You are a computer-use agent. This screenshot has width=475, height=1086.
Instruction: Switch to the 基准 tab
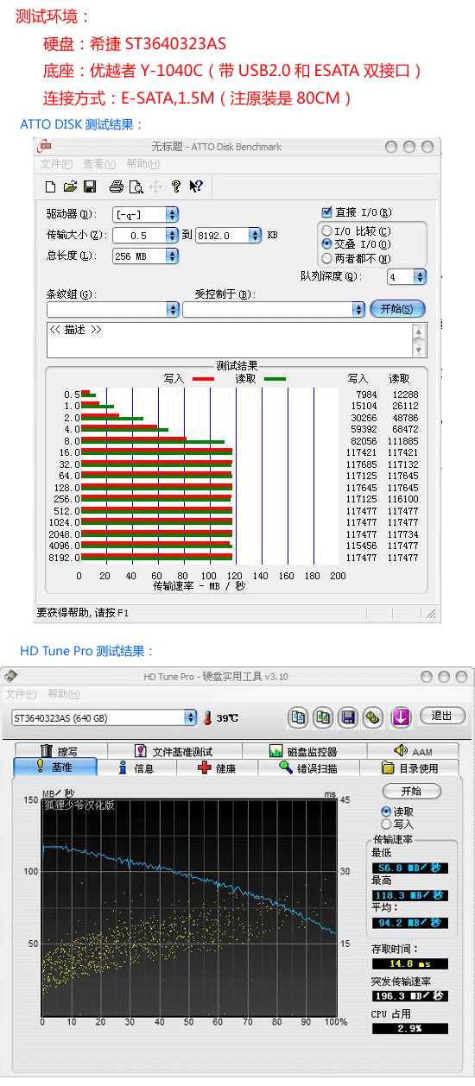(x=55, y=767)
